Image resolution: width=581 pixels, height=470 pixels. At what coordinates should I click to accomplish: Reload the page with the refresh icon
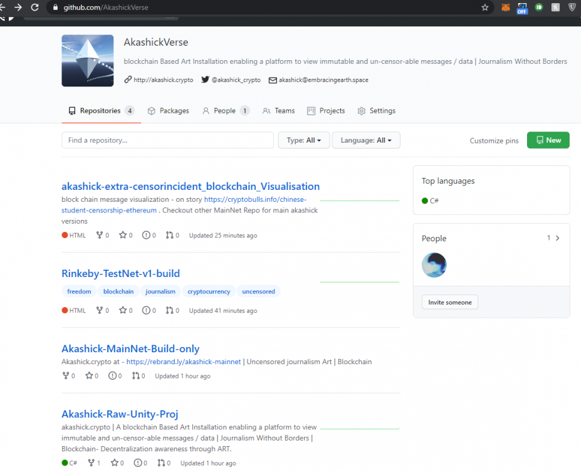pyautogui.click(x=35, y=8)
